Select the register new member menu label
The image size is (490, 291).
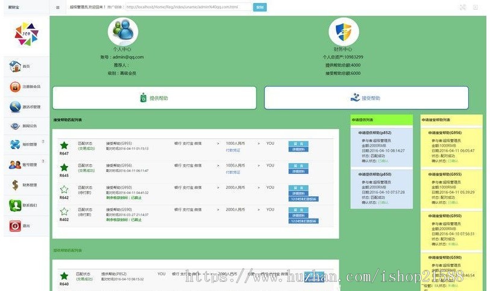31,86
